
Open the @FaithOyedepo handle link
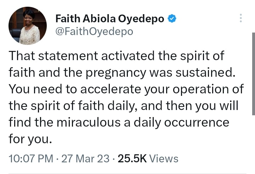pyautogui.click(x=94, y=32)
